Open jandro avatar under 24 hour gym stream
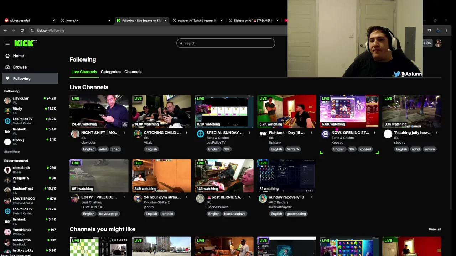This screenshot has height=256, width=456. coord(138,198)
